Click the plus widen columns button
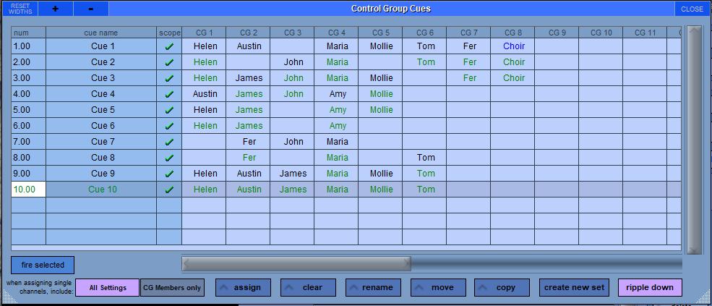 pos(56,9)
